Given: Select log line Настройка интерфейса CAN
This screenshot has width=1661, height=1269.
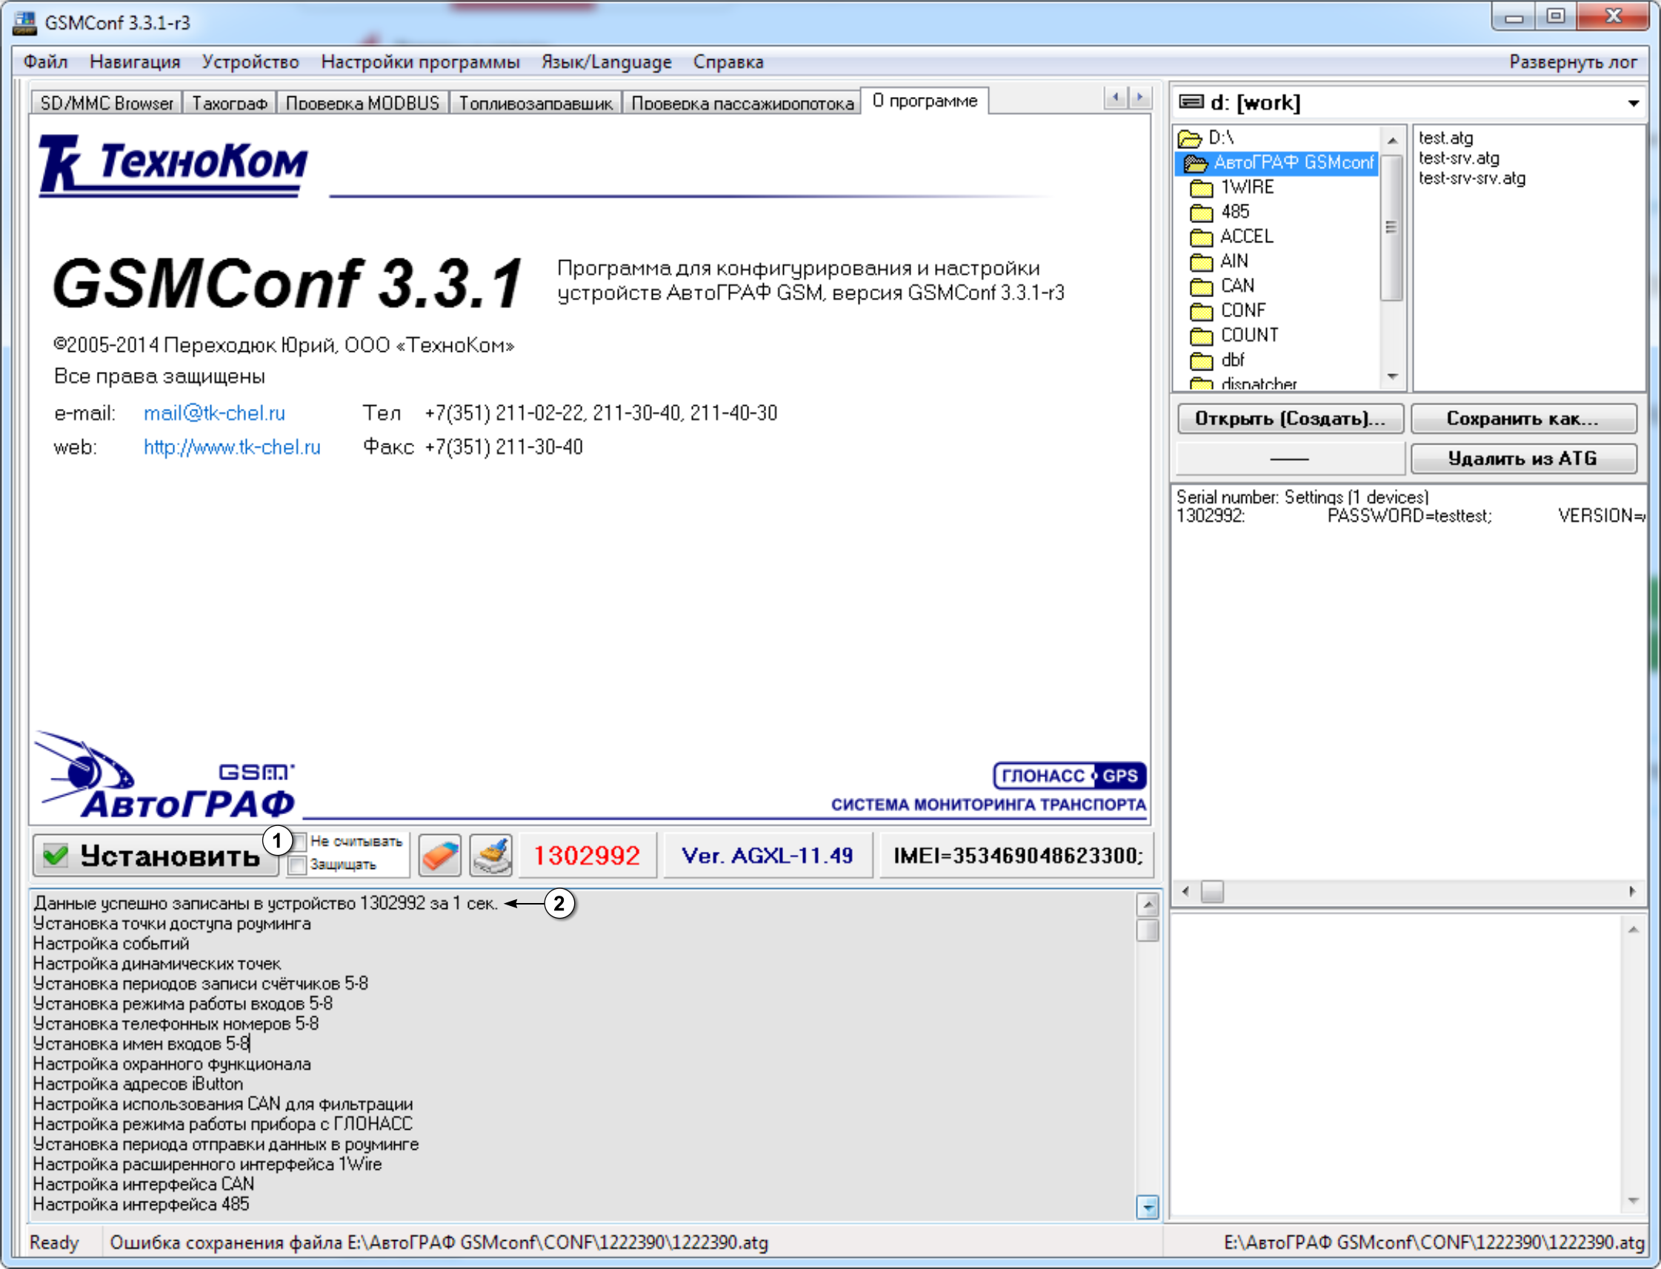Looking at the screenshot, I should (x=144, y=1185).
